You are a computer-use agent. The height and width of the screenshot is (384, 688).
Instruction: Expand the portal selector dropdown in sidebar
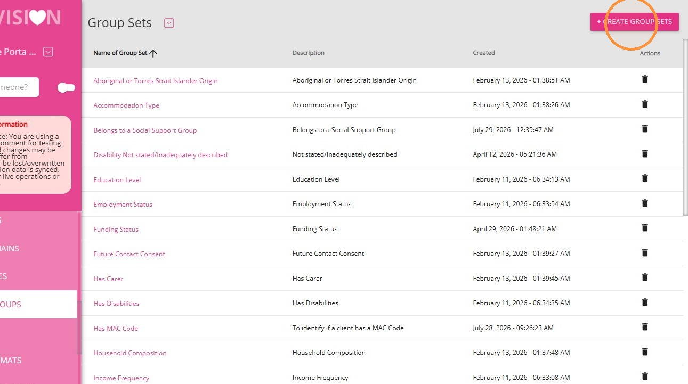point(48,52)
